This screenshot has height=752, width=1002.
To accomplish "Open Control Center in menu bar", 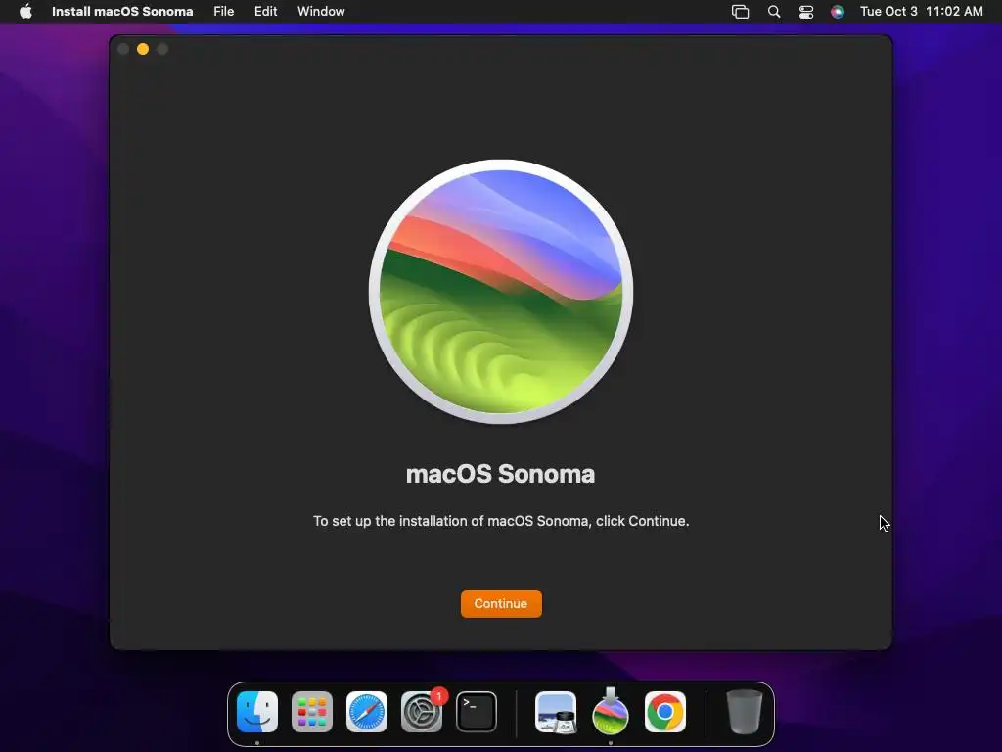I will (806, 12).
